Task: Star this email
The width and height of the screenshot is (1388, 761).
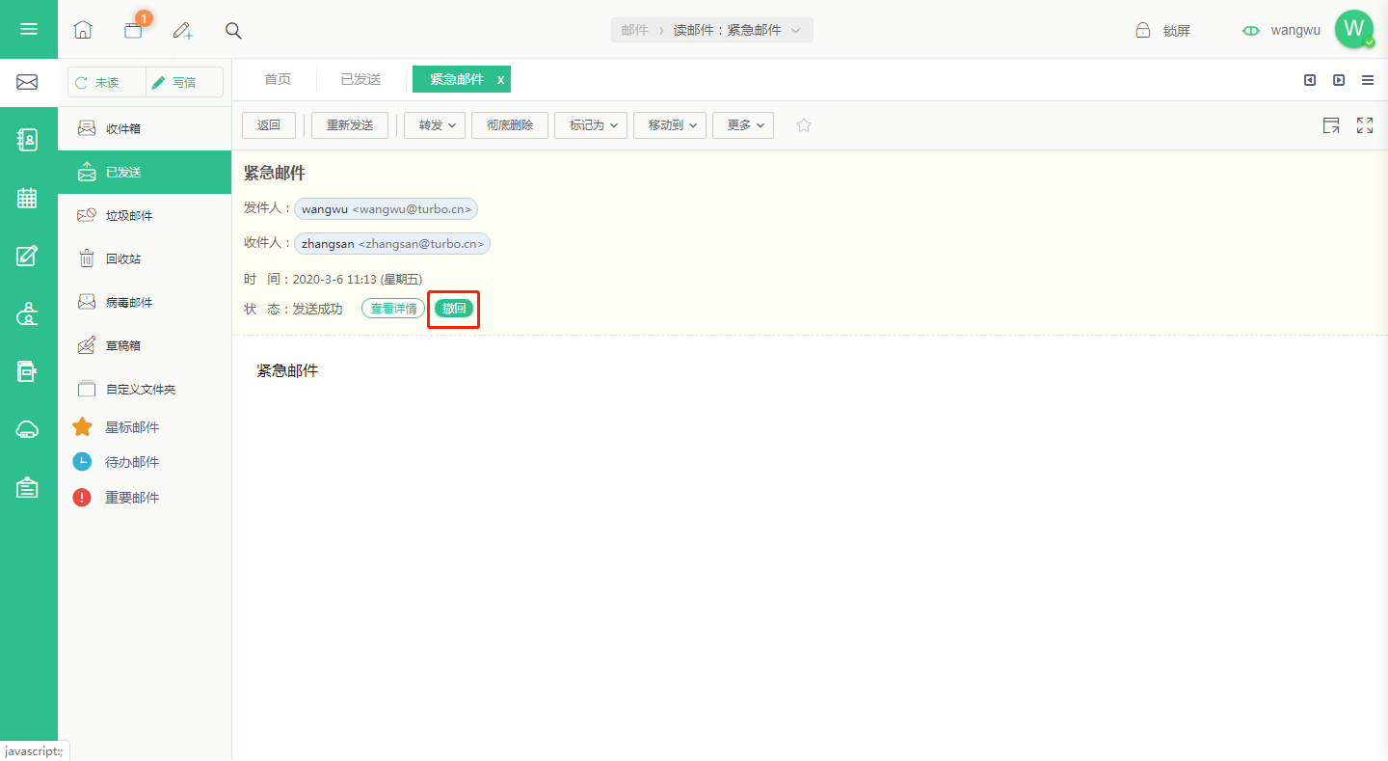Action: pyautogui.click(x=804, y=125)
